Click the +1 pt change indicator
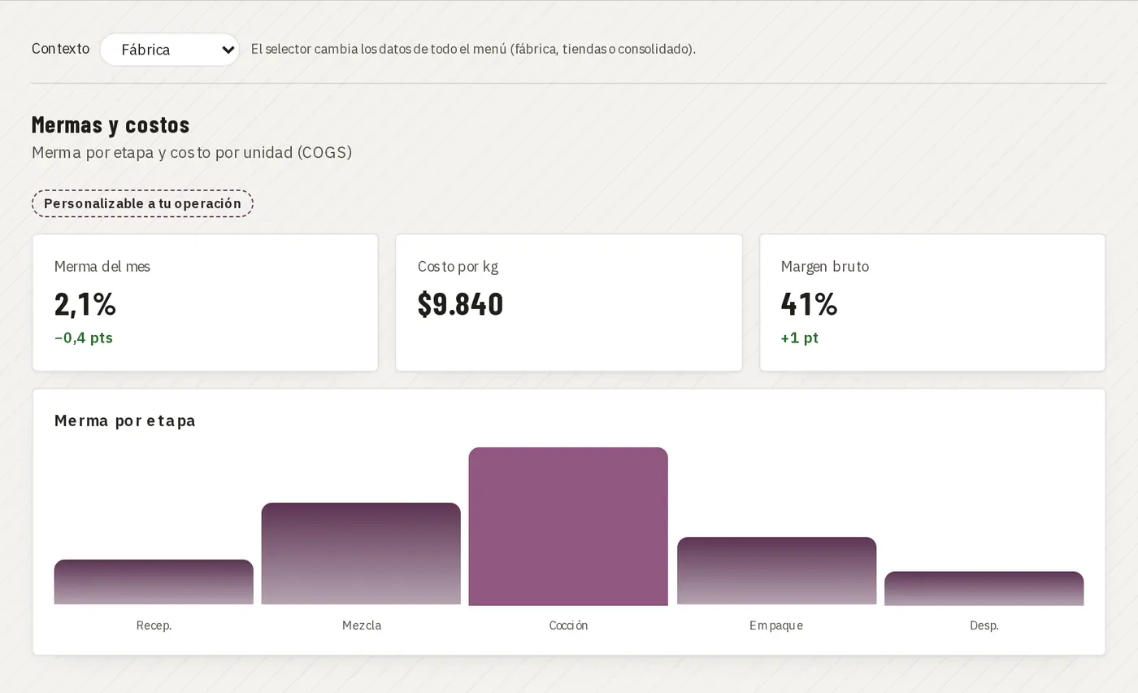The width and height of the screenshot is (1138, 693). click(799, 338)
